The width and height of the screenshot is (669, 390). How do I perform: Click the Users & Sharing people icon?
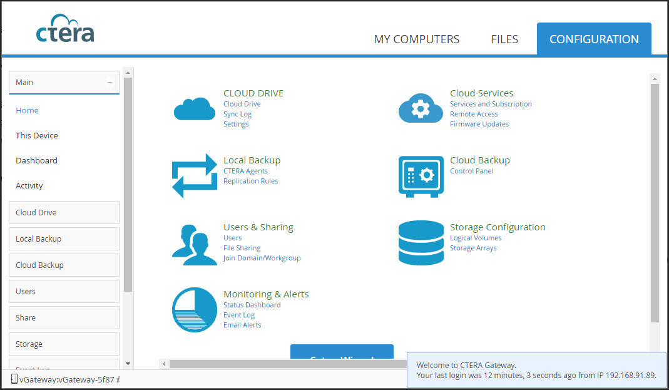tap(195, 245)
